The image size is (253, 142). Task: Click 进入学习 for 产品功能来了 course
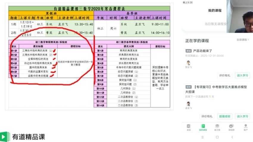tap(242, 75)
